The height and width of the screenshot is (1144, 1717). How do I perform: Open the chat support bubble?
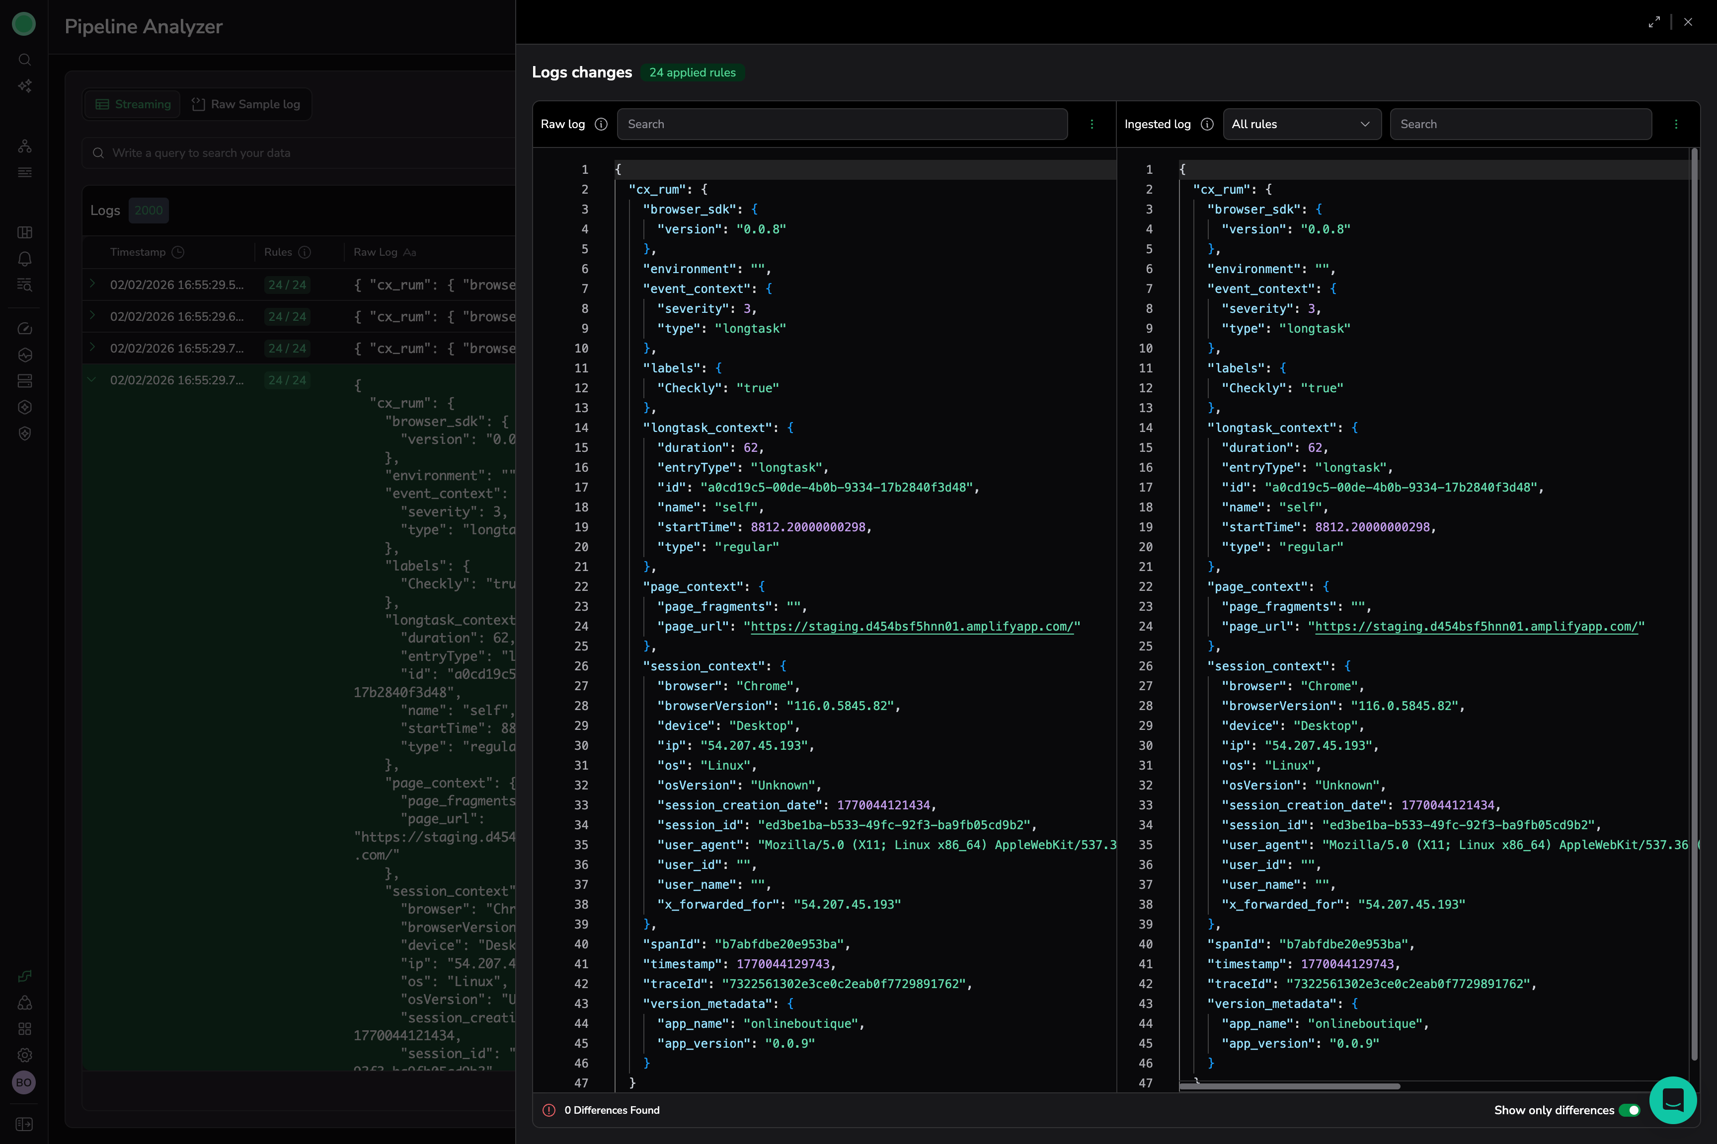point(1672,1100)
